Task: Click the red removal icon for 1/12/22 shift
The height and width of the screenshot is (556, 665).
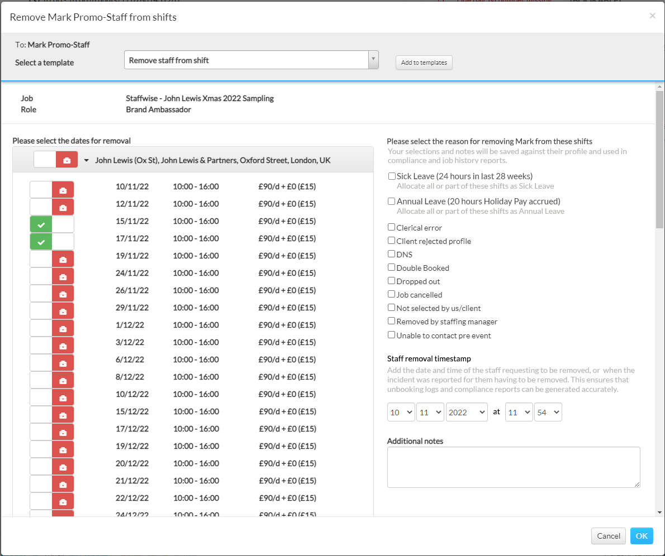Action: point(63,329)
